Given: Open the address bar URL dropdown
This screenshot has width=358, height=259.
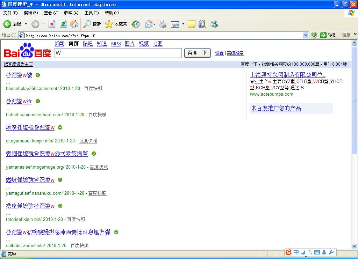Looking at the screenshot, I should (x=306, y=35).
